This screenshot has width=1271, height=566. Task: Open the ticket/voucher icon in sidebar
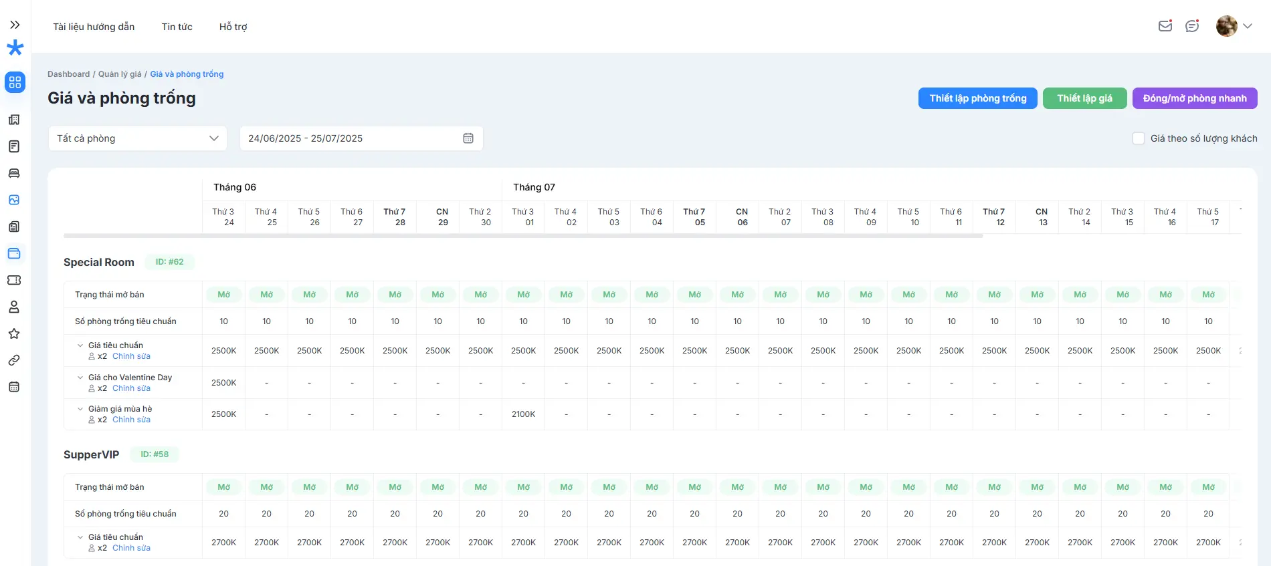click(14, 280)
